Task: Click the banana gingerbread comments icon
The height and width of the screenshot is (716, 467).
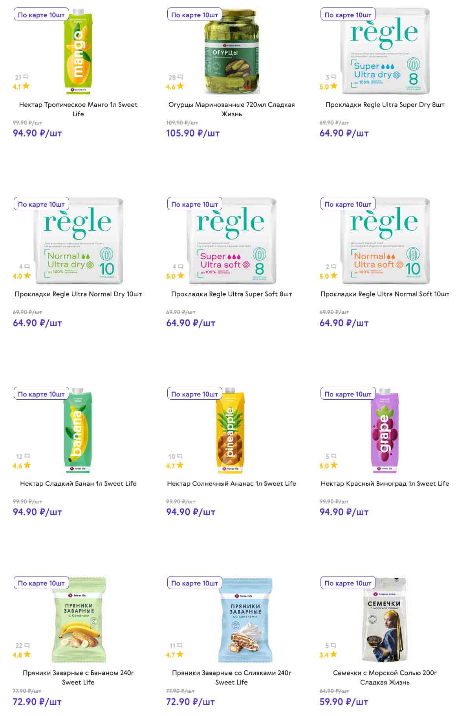Action: click(x=27, y=645)
